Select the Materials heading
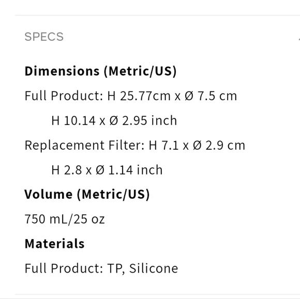The width and height of the screenshot is (300, 299). (x=54, y=244)
